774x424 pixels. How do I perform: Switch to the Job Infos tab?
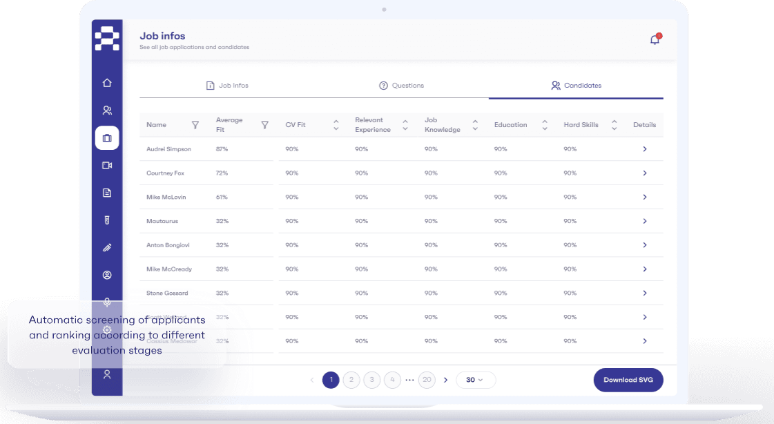pos(227,85)
